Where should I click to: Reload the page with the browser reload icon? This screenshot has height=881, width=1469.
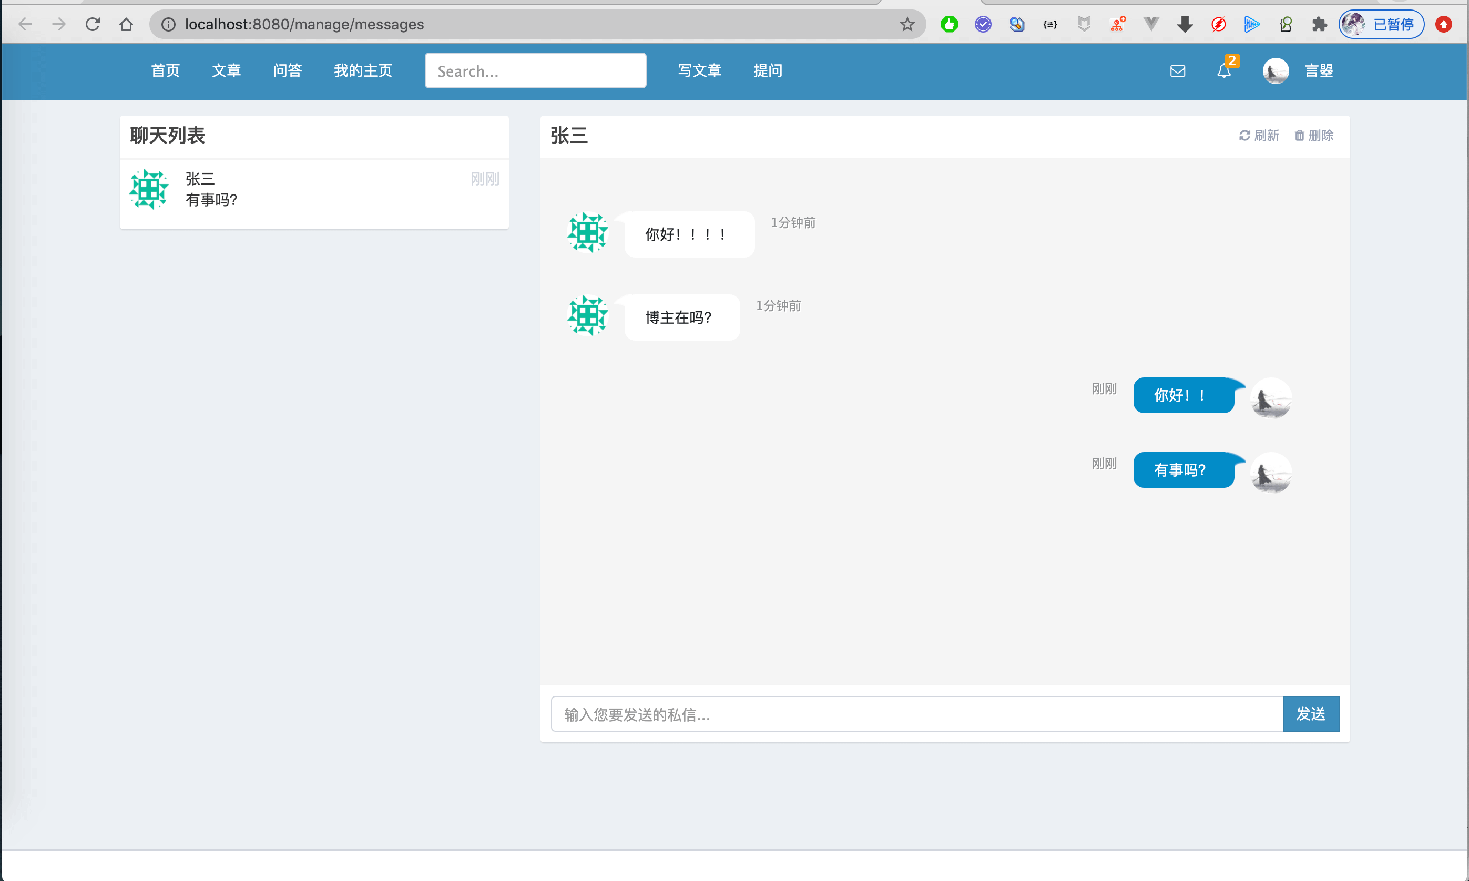pos(93,24)
